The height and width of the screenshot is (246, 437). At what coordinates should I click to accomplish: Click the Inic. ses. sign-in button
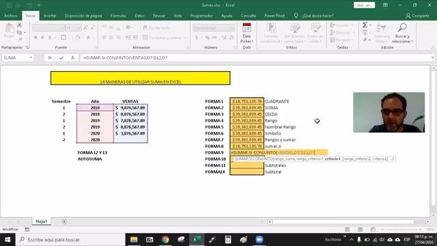[364, 5]
